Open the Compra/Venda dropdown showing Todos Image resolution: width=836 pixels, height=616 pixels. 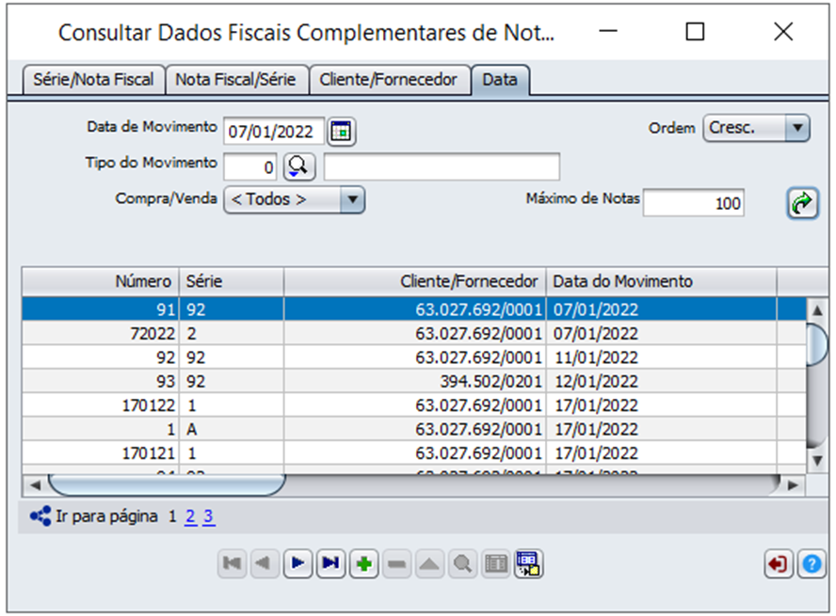click(294, 199)
